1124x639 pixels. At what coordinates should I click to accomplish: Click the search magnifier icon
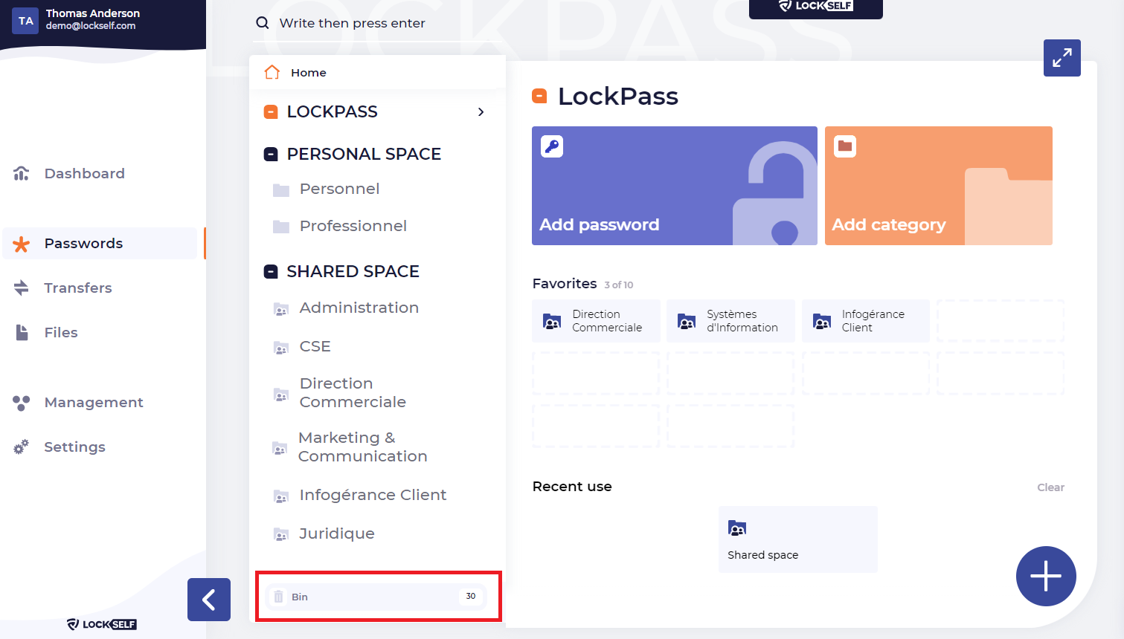262,23
